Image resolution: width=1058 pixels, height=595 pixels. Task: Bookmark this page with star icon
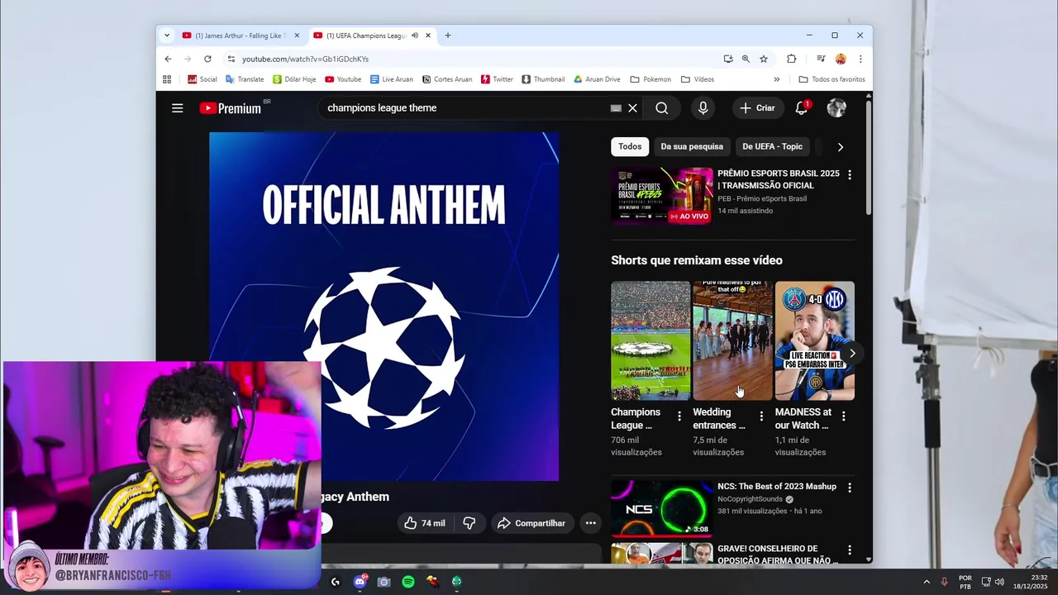pyautogui.click(x=764, y=59)
